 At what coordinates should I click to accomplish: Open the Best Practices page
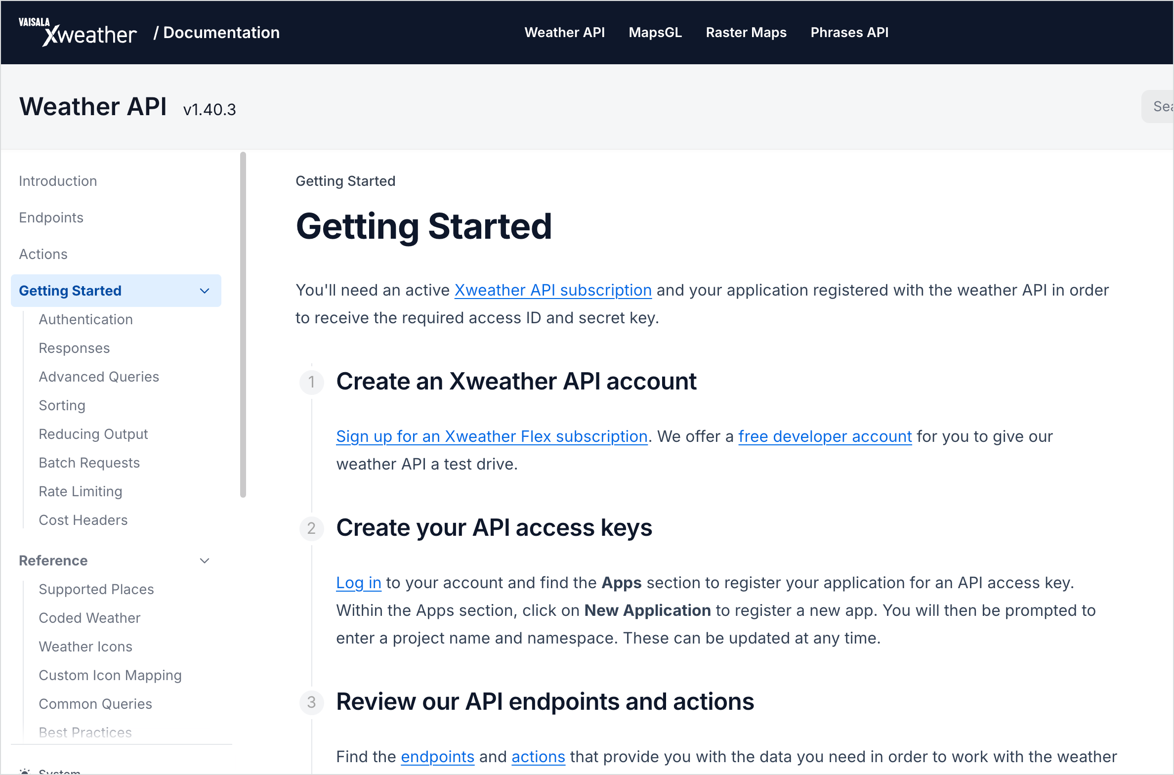pos(85,732)
